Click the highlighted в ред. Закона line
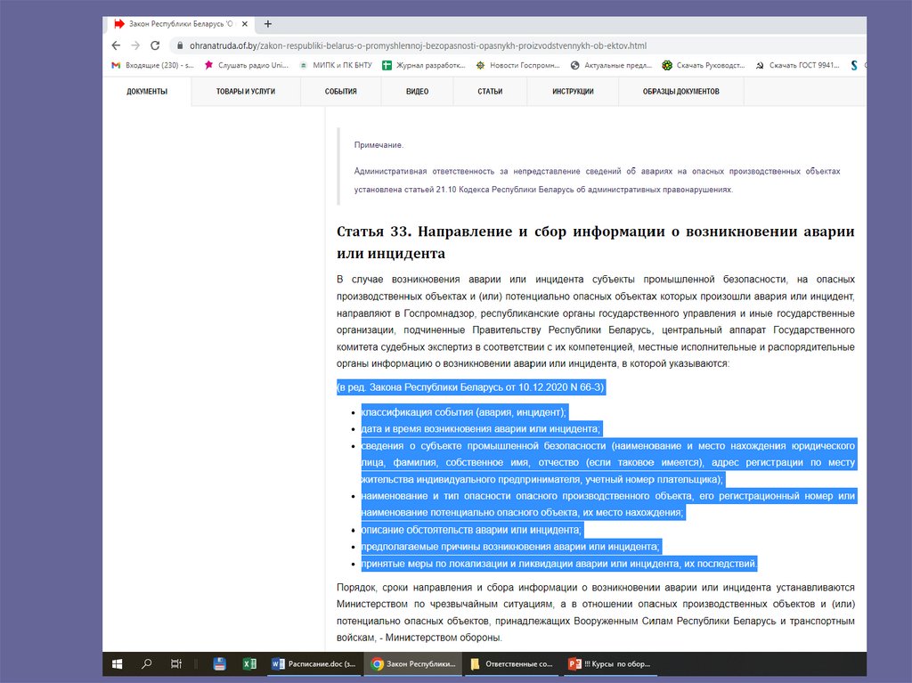 471,387
